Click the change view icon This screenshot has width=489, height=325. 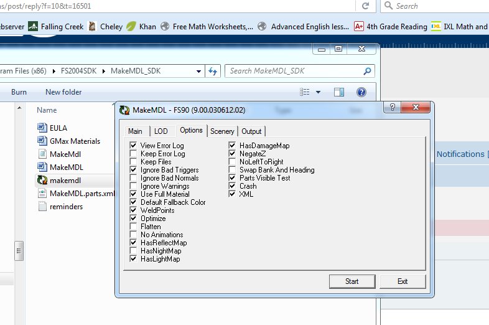click(x=305, y=92)
